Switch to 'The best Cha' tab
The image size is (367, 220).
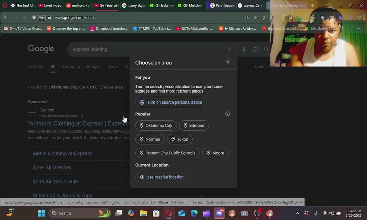23,5
